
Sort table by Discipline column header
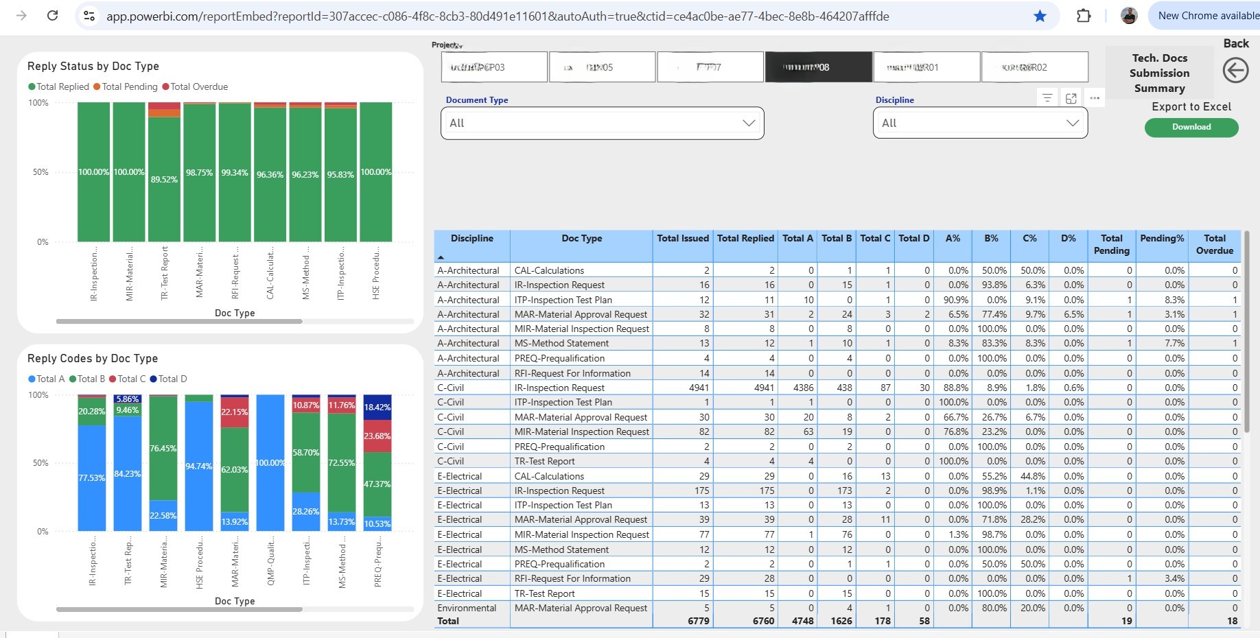[471, 239]
